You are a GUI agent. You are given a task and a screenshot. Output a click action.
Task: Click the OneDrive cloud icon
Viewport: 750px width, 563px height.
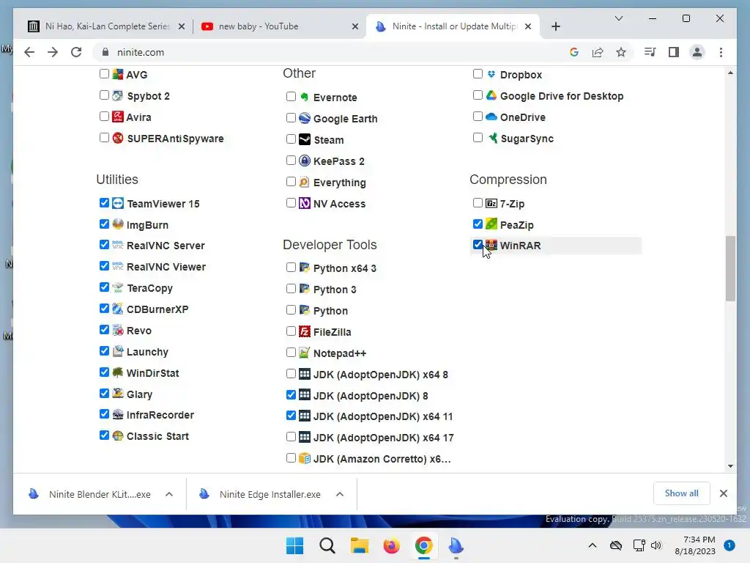[491, 117]
